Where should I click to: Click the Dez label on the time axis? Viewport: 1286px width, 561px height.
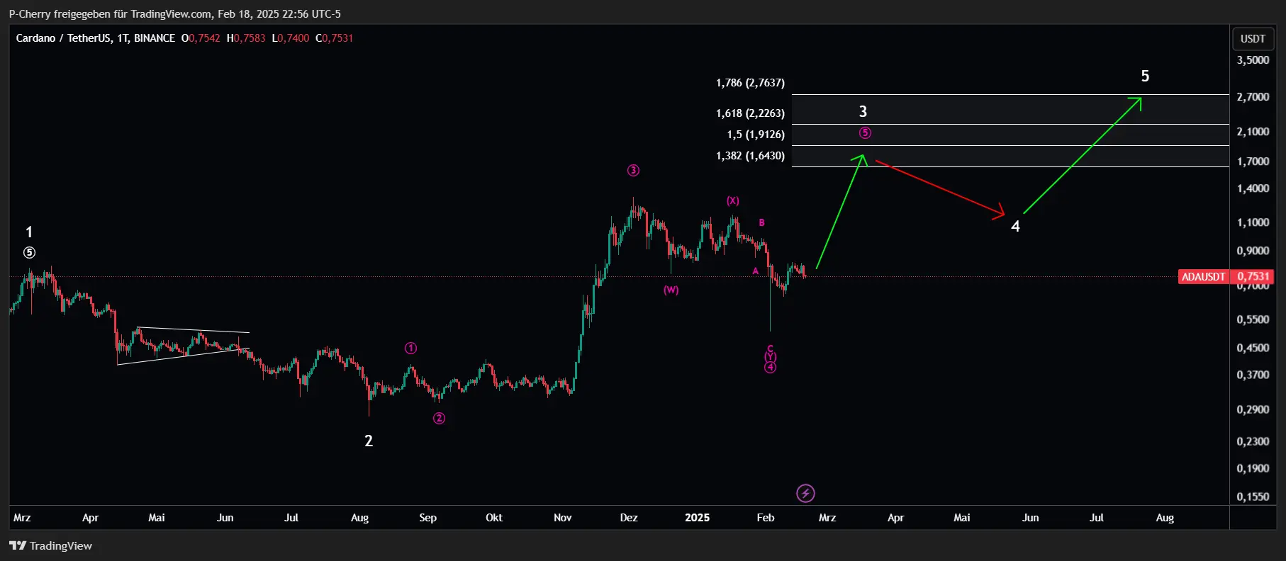[629, 518]
